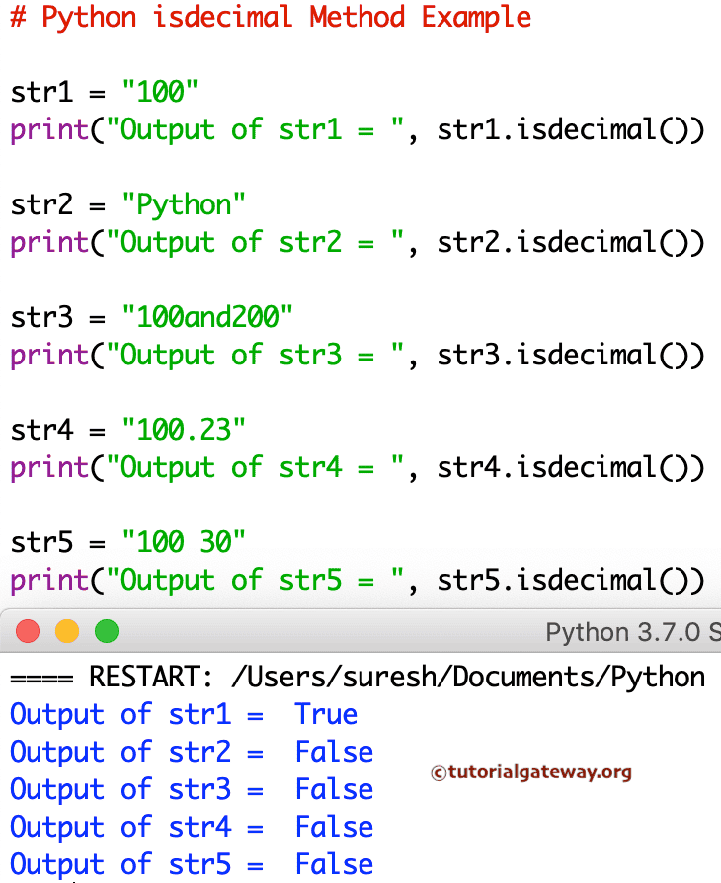Screen dimensions: 721x883
Task: Click the line str5 = "100 30"
Action: click(x=127, y=541)
